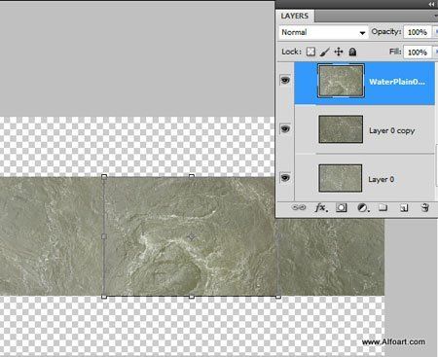Click the Opacity percentage field
This screenshot has height=357, width=438.
[x=418, y=32]
